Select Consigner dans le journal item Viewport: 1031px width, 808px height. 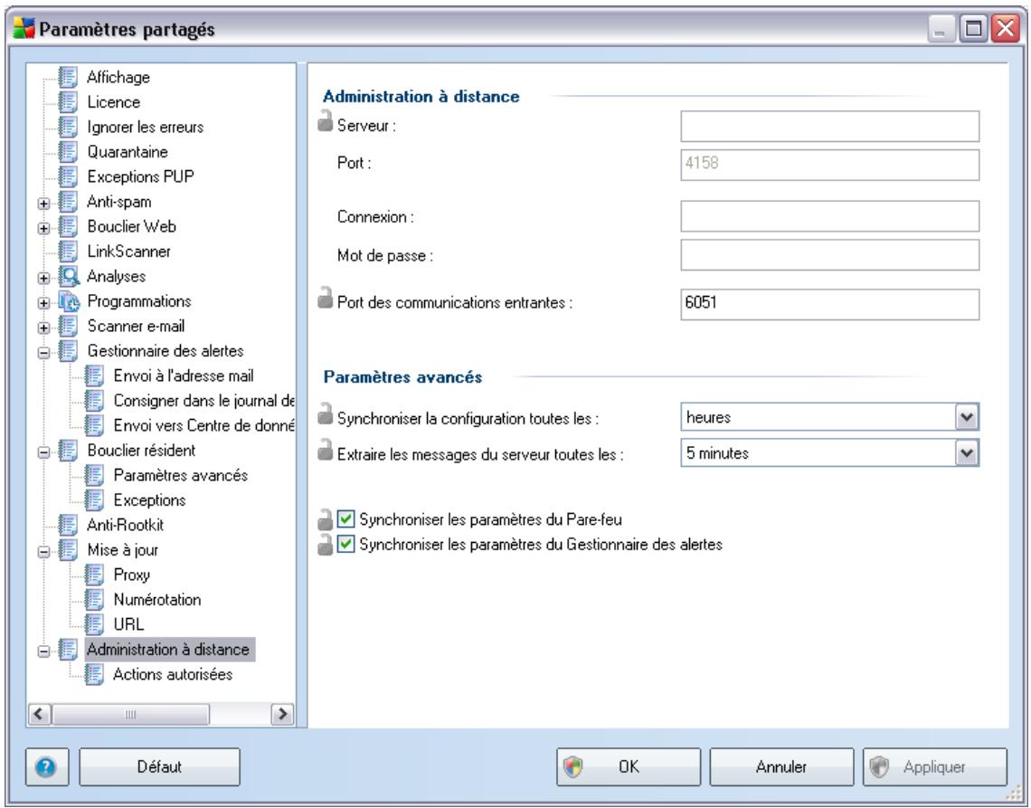point(203,401)
